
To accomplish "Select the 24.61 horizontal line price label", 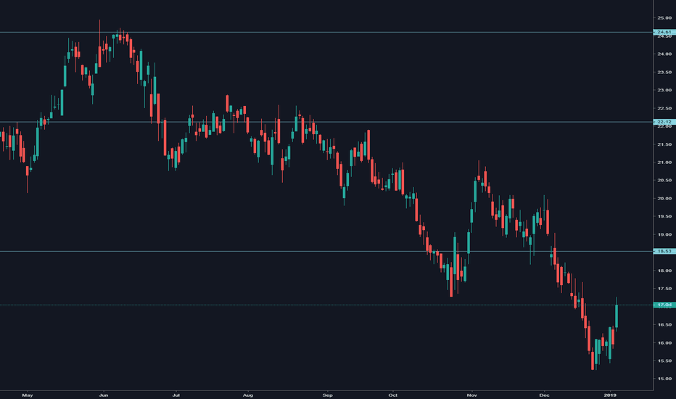I will coord(664,32).
